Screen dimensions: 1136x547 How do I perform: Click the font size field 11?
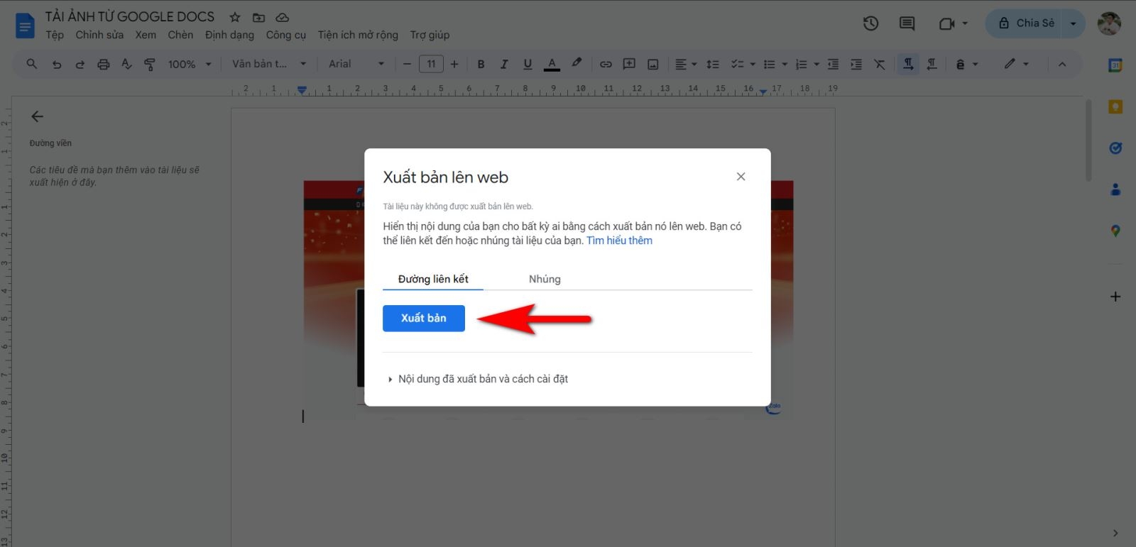[431, 64]
